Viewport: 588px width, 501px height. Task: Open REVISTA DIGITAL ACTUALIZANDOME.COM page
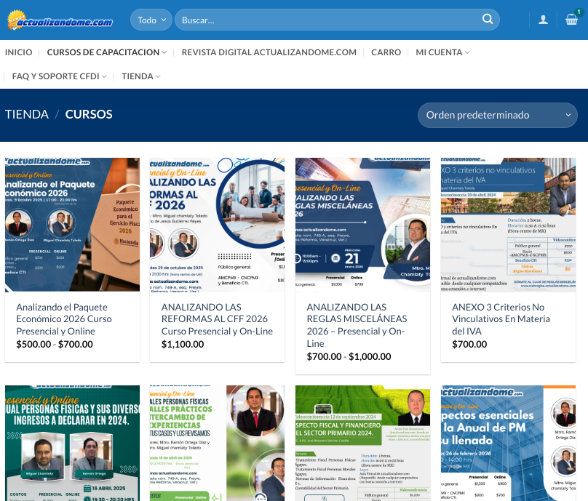coord(269,52)
